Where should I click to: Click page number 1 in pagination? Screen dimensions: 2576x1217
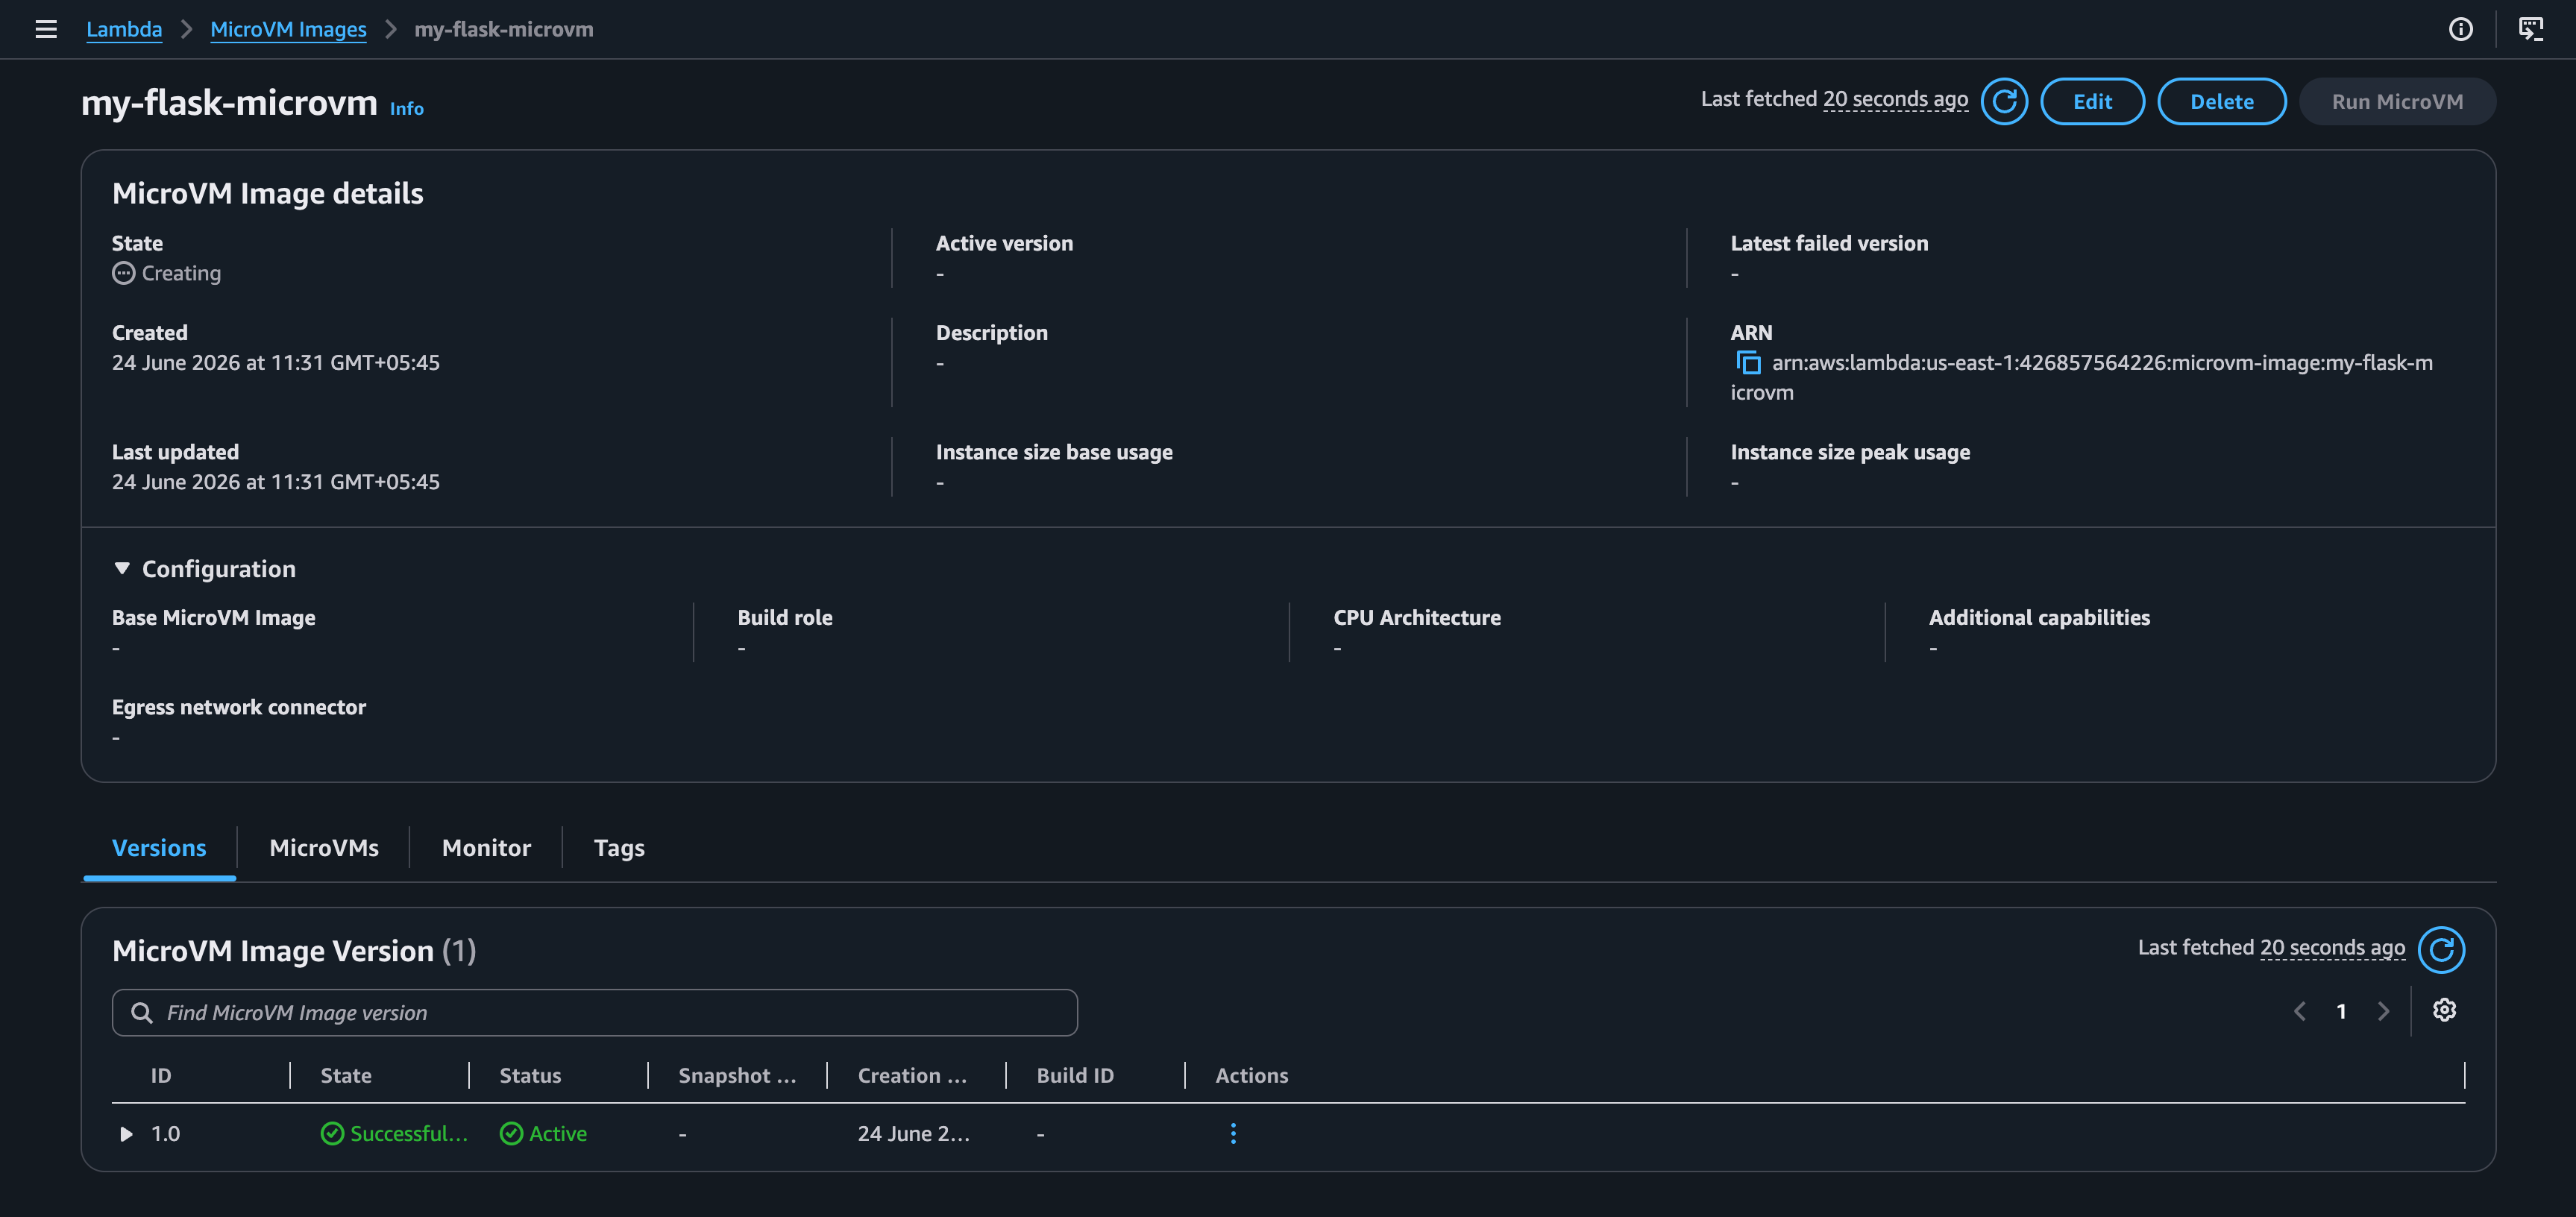coord(2341,1011)
